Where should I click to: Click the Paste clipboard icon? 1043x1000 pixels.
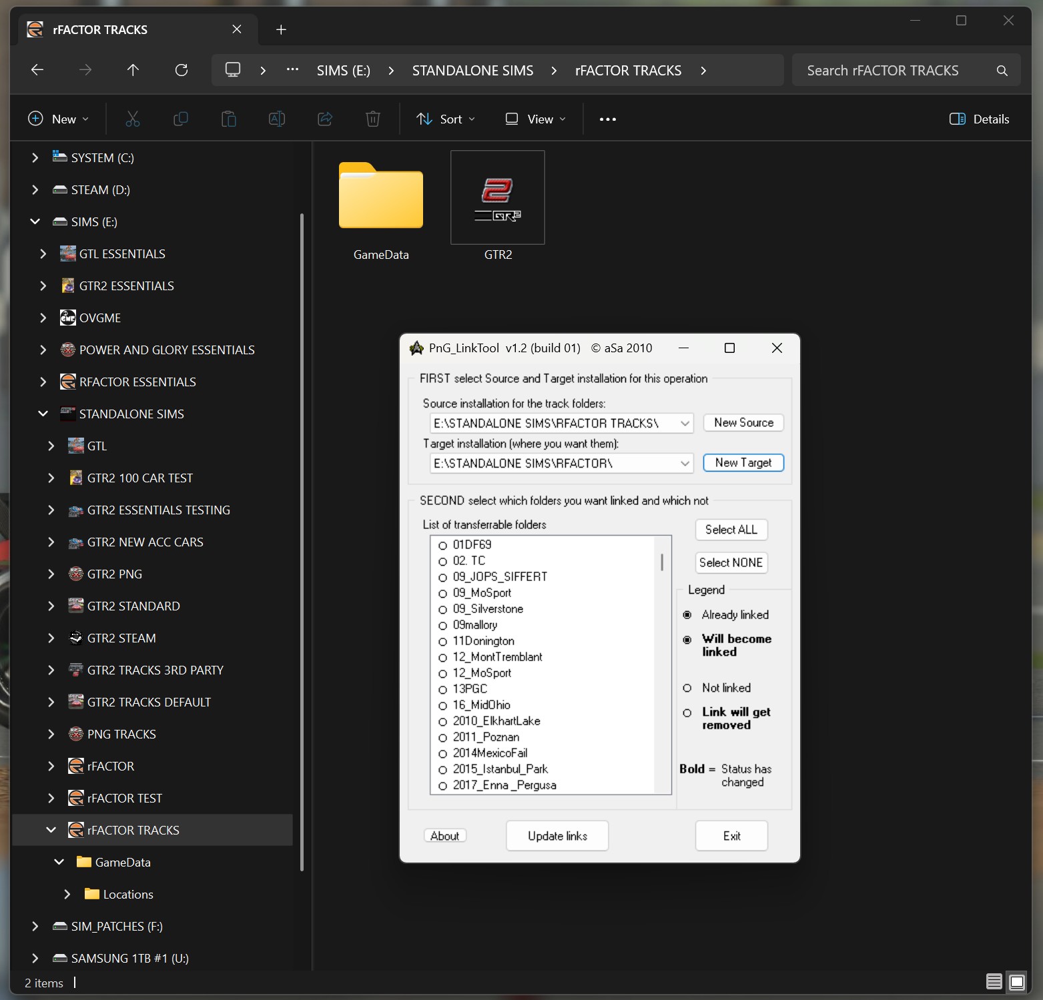(x=229, y=119)
